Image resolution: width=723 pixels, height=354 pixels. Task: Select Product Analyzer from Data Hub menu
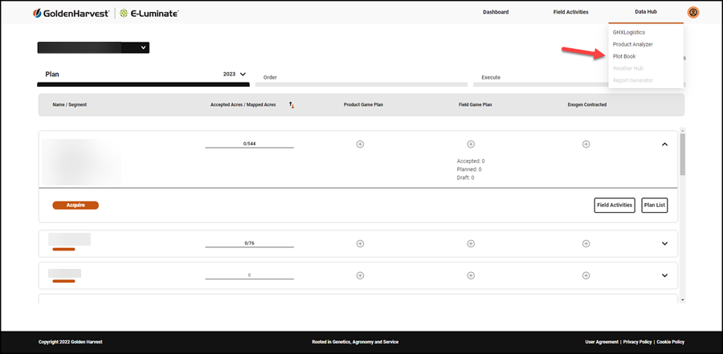point(633,44)
